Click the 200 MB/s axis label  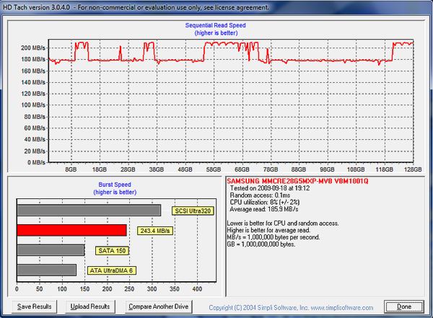[x=33, y=48]
